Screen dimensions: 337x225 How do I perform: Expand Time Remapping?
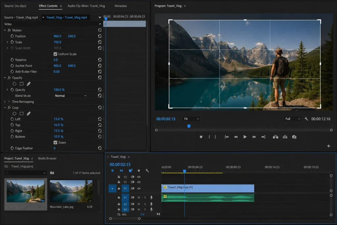tap(5, 101)
